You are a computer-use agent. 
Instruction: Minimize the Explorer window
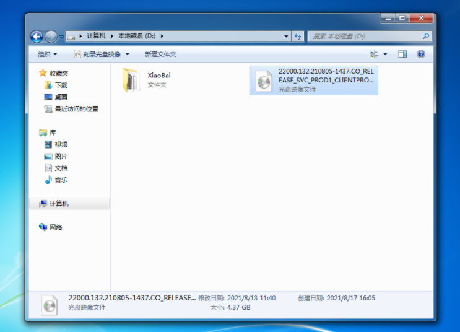tap(388, 18)
